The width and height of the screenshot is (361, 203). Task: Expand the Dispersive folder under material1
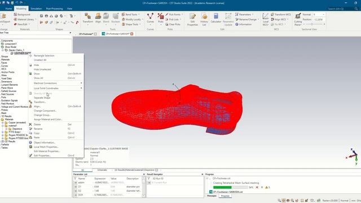click(6, 129)
